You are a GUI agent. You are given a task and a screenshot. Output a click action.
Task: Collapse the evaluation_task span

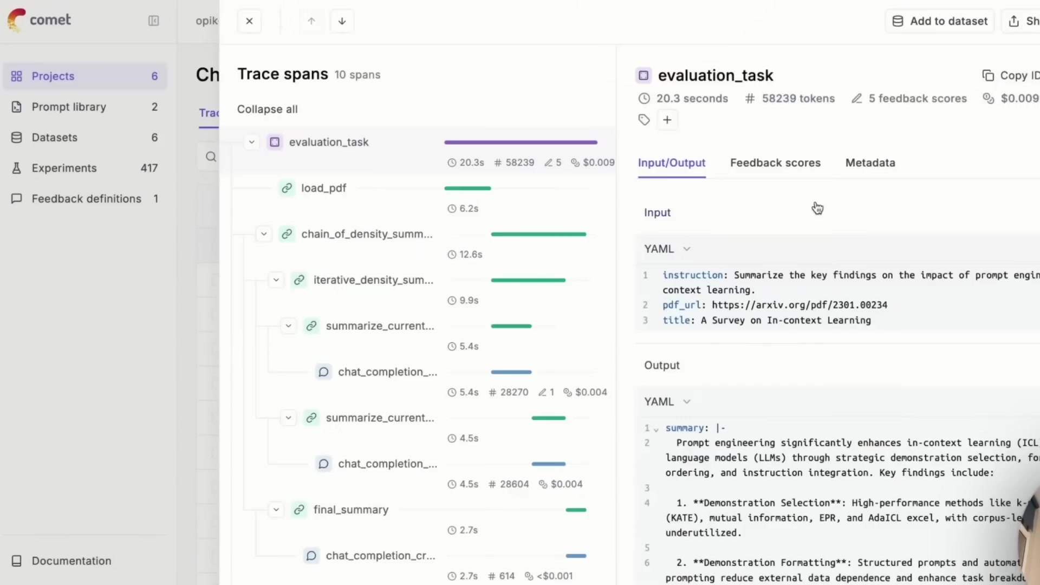(251, 142)
